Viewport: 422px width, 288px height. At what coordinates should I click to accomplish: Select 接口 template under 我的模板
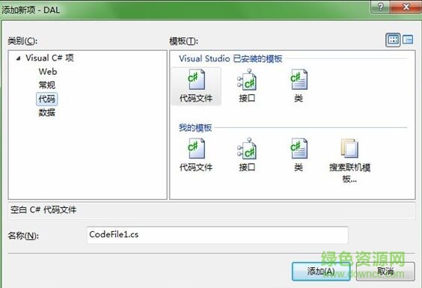point(247,155)
